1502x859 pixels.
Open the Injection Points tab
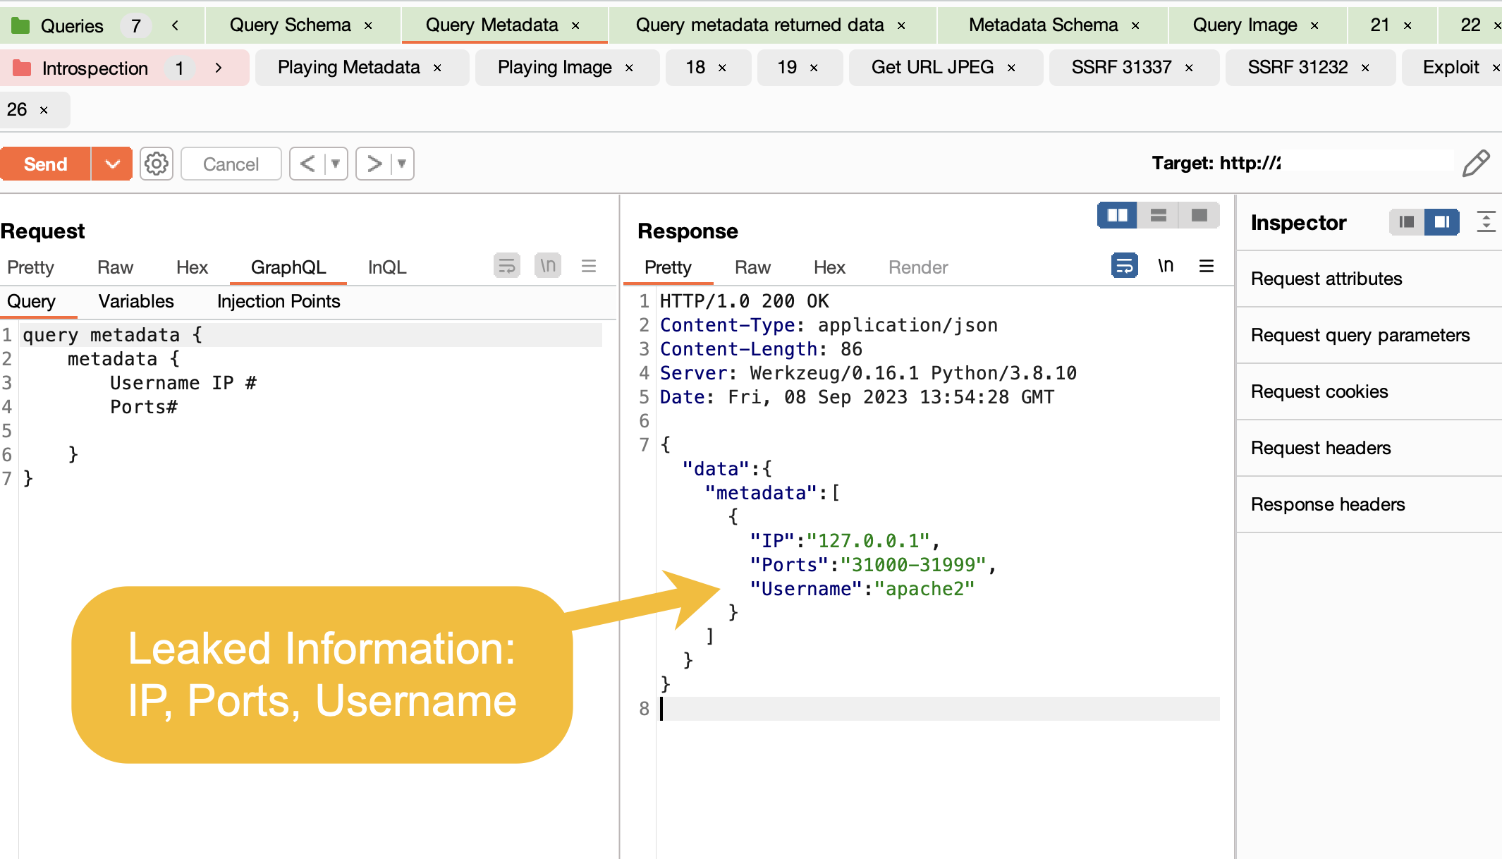(278, 301)
